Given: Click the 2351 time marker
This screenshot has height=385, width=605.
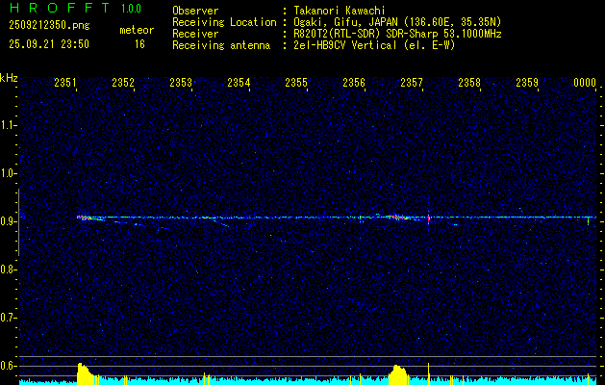Looking at the screenshot, I should click(x=65, y=83).
